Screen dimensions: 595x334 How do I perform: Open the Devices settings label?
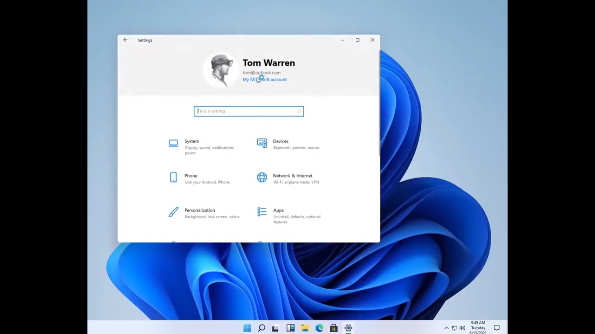coord(281,141)
